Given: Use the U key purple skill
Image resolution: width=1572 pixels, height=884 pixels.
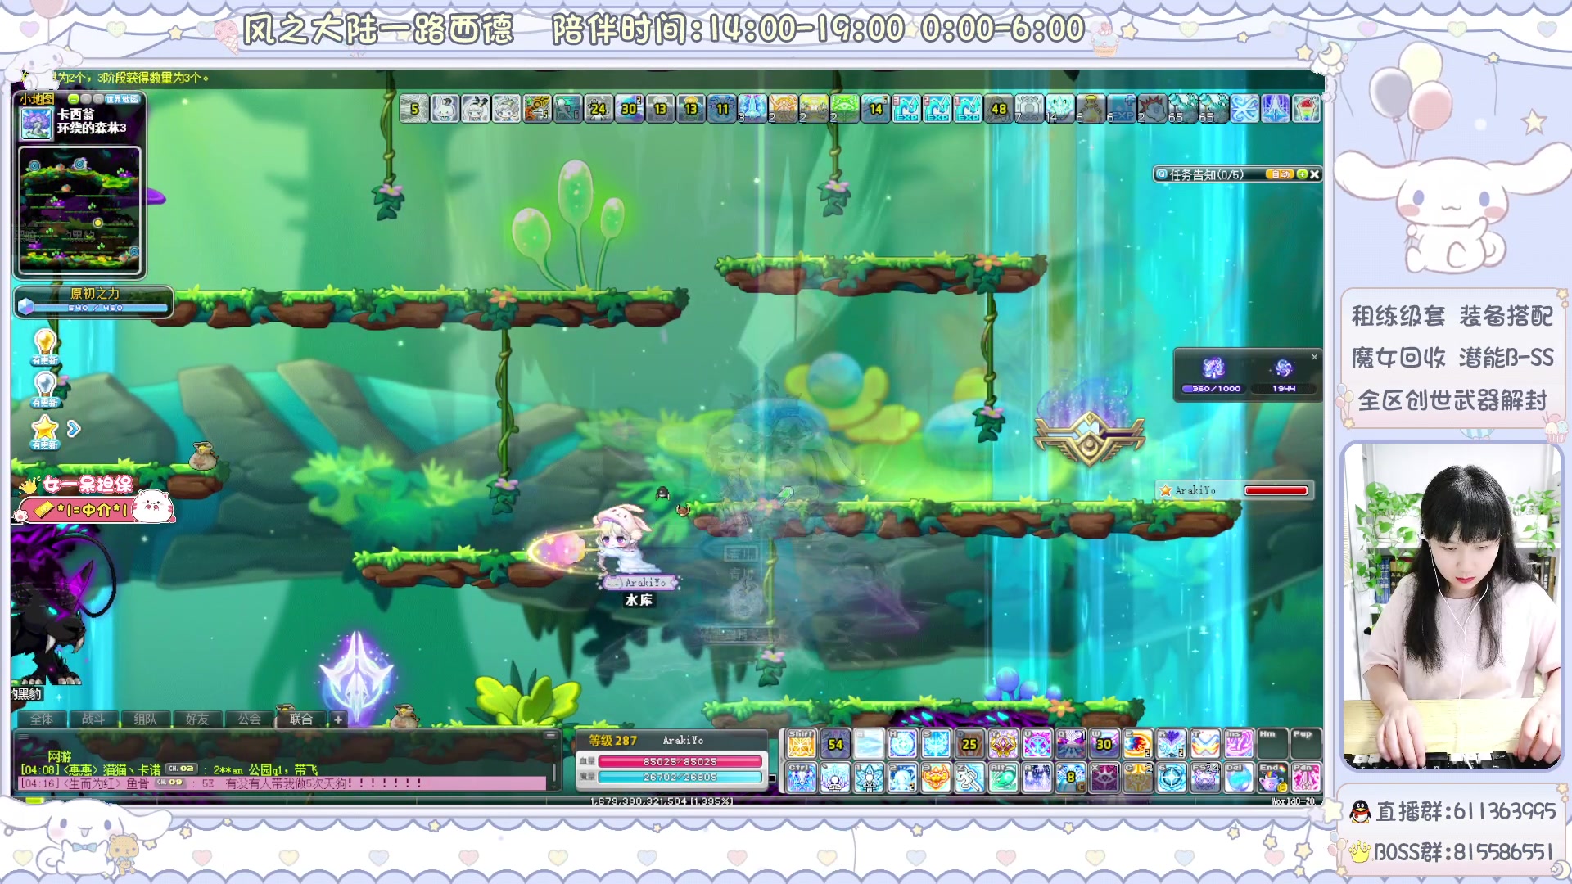Looking at the screenshot, I should tap(1037, 744).
